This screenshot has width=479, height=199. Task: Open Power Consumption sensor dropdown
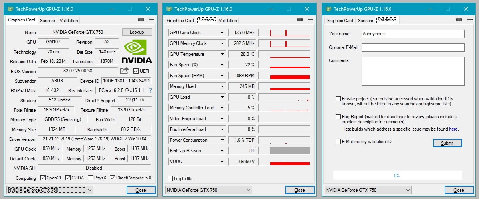(222, 140)
